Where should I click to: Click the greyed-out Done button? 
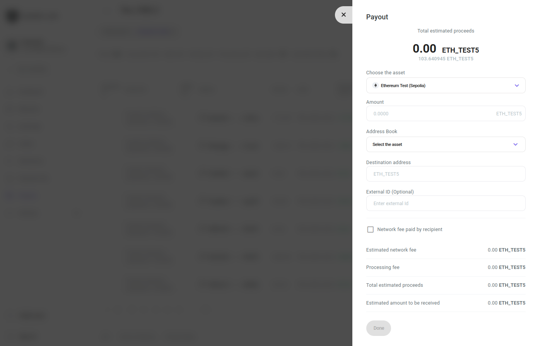[379, 328]
